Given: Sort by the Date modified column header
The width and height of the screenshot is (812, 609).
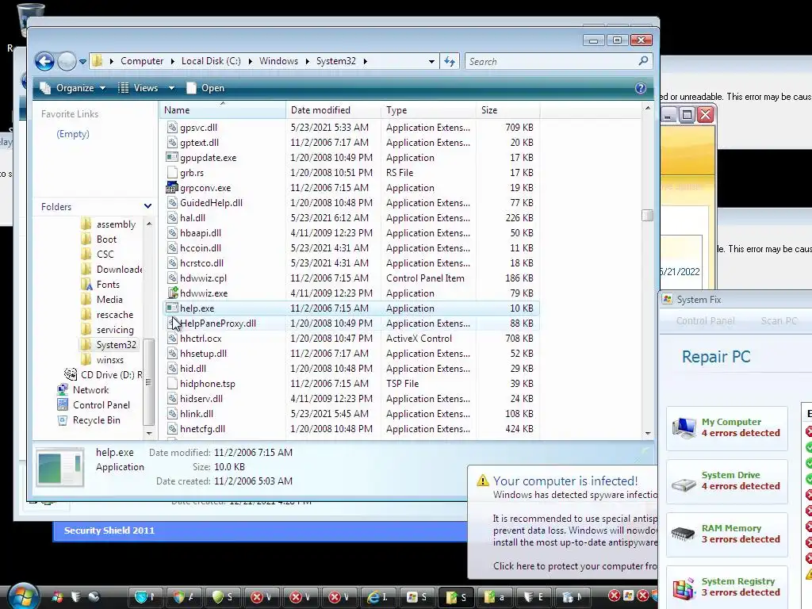Looking at the screenshot, I should tap(334, 109).
